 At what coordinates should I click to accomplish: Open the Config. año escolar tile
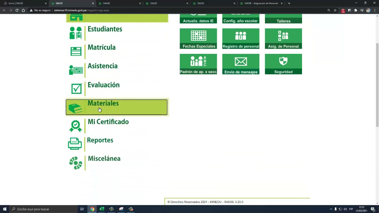point(241,19)
